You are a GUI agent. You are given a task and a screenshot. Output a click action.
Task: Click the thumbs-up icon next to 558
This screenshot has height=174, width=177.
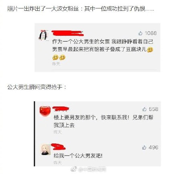coord(144,109)
